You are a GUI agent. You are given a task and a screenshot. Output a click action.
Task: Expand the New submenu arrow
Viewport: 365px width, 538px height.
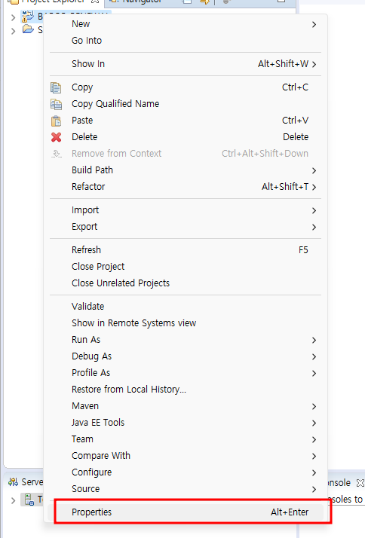click(x=314, y=24)
